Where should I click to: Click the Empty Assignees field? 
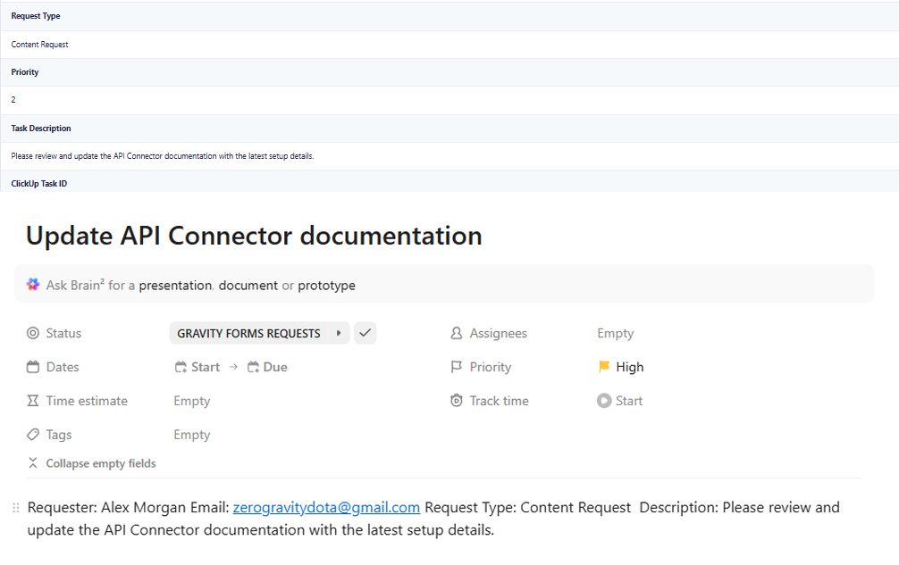click(x=615, y=333)
